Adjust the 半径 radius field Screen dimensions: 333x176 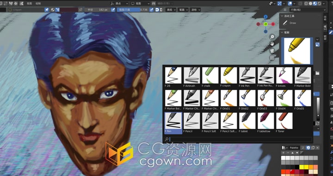[98, 10]
